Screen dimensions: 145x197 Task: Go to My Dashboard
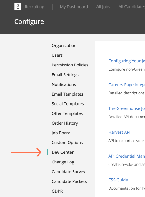[74, 7]
